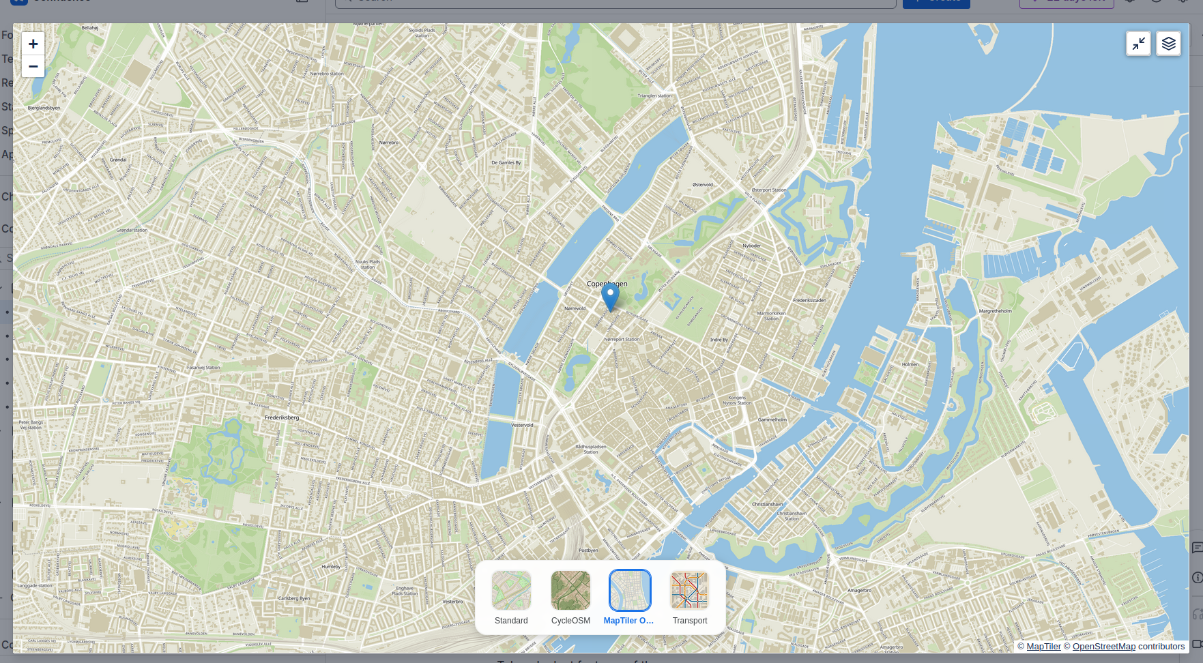Click the Create button in the top bar

pos(936,2)
